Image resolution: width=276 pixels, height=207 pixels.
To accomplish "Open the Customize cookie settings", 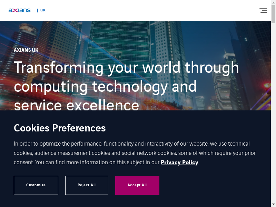I will pos(36,185).
